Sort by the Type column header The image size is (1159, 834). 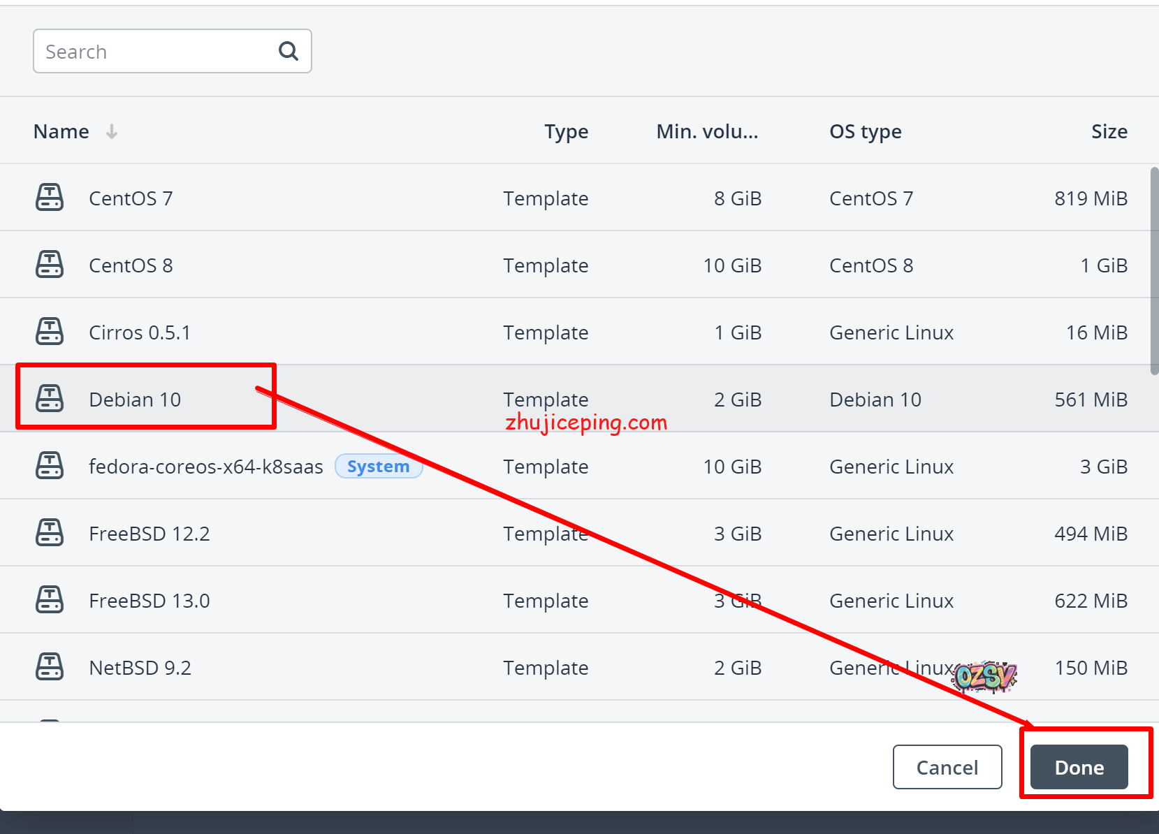[x=566, y=131]
